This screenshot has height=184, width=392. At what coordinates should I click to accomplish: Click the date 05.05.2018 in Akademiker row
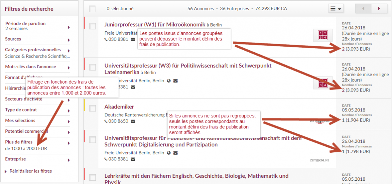[354, 110]
